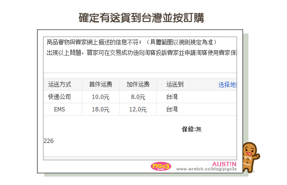This screenshot has width=287, height=185.
Task: Click the 运送到 column header
Action: coord(175,85)
